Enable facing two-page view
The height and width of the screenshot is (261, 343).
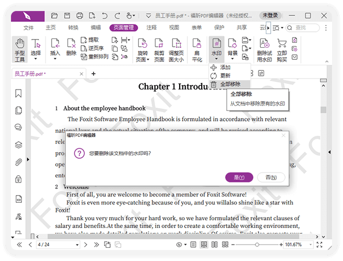click(215, 245)
